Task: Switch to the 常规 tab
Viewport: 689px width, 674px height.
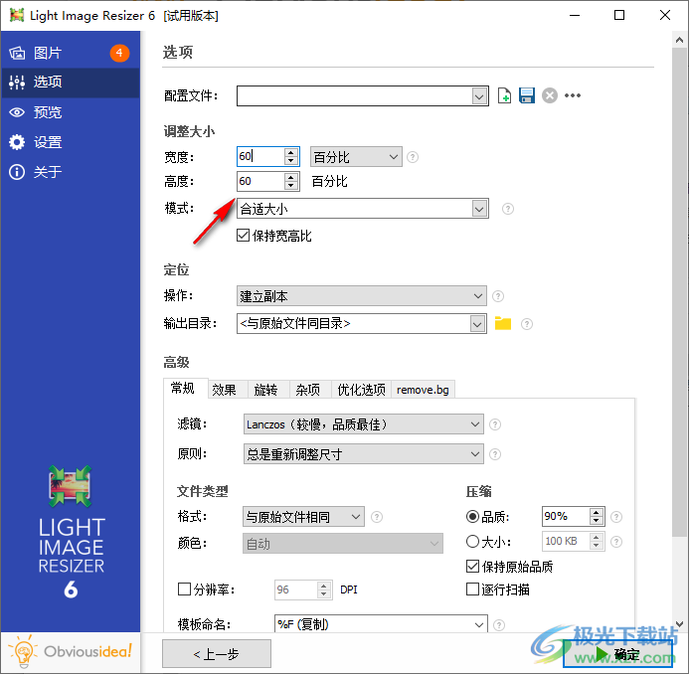Action: coord(182,389)
